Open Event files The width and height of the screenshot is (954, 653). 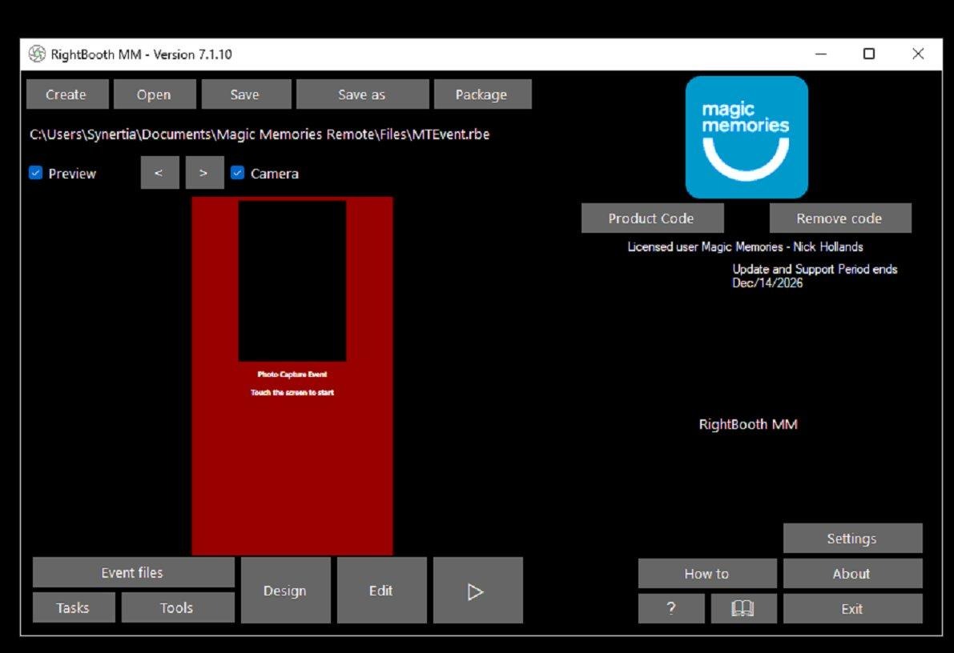coord(133,572)
